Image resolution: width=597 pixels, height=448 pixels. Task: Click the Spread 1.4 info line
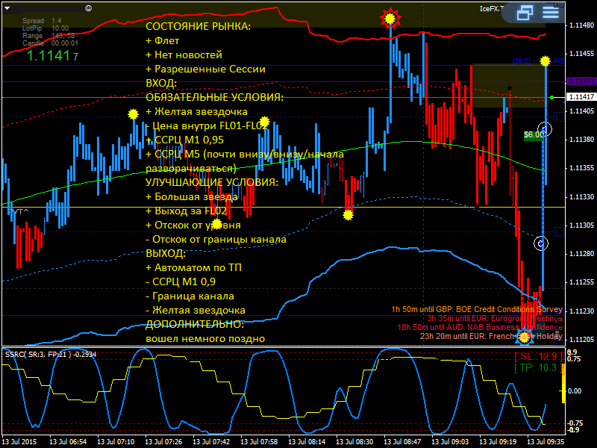[42, 21]
